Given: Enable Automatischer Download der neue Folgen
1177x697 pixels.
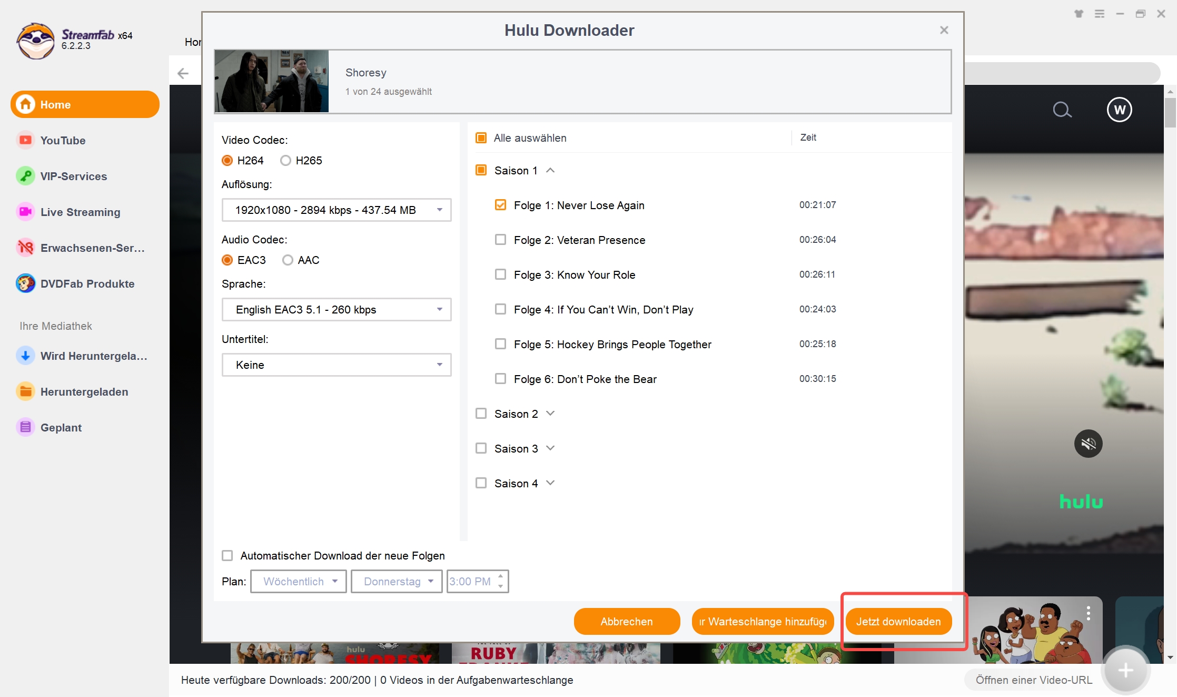Looking at the screenshot, I should [227, 555].
